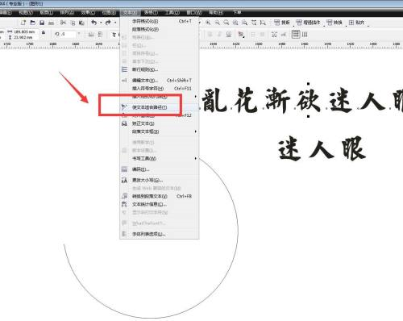Choose 插入符号字符 Ctrl+F11 entry
Image resolution: width=403 pixels, height=321 pixels.
click(160, 89)
